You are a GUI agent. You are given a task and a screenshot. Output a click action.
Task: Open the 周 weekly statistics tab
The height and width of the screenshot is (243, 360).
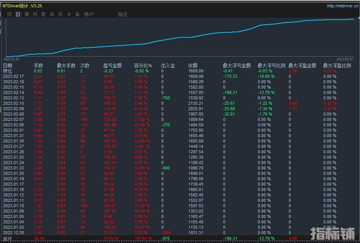pos(27,14)
